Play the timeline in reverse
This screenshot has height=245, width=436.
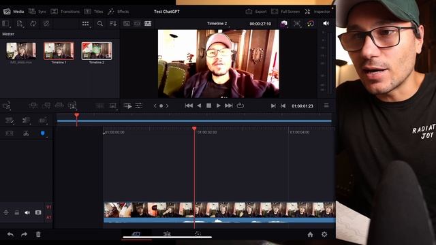point(199,106)
